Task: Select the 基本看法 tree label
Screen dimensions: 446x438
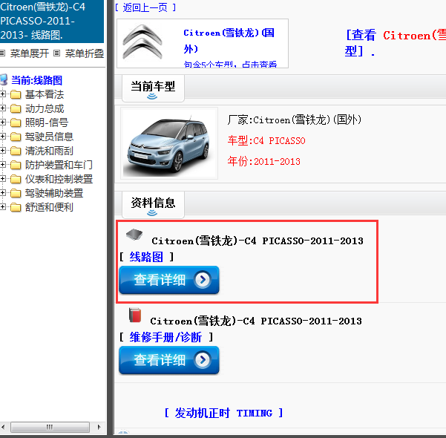Action: [x=45, y=94]
